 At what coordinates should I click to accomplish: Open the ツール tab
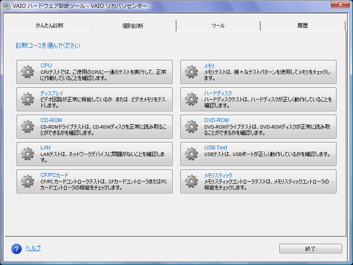218,26
